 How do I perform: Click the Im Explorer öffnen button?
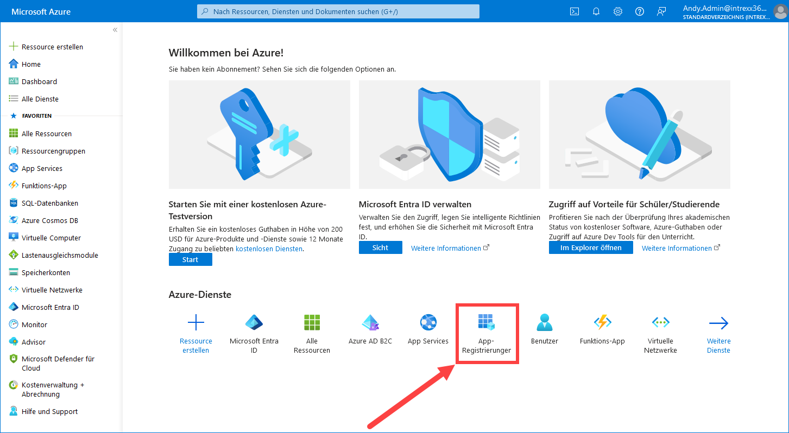pyautogui.click(x=592, y=247)
